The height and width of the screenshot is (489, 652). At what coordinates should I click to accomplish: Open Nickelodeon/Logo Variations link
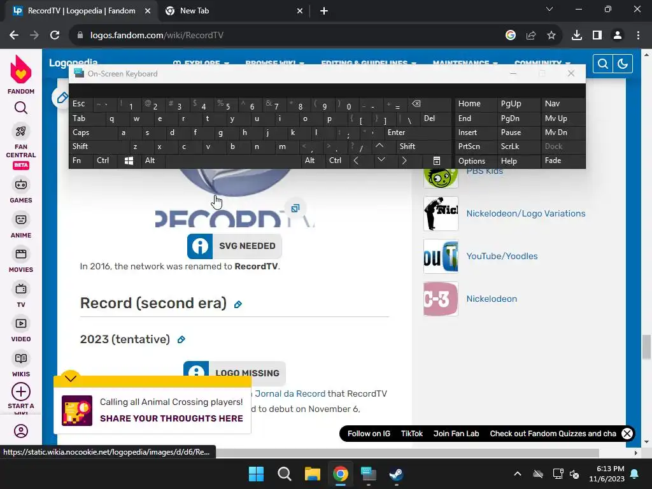pyautogui.click(x=525, y=213)
